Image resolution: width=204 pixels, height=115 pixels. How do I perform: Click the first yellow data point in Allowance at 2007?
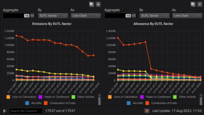[x=118, y=70]
